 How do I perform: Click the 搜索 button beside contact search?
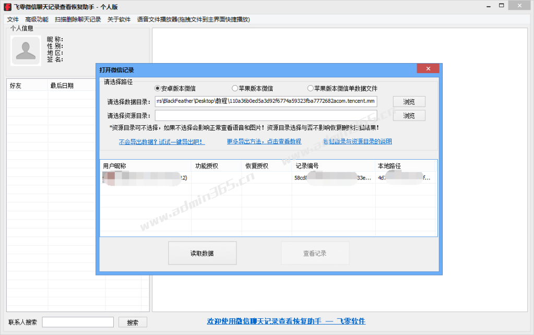point(133,322)
